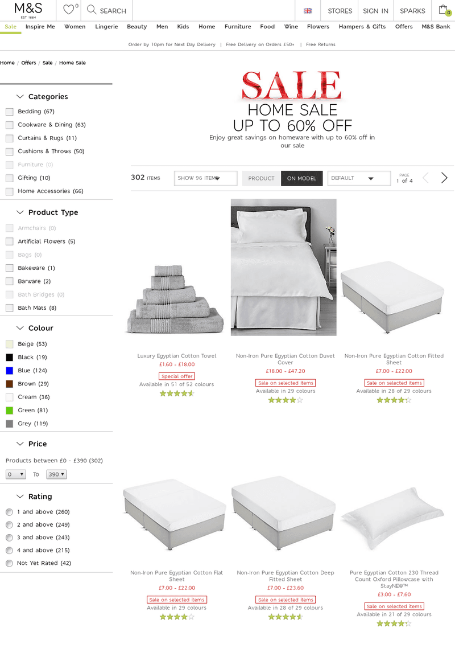
Task: Click the search magnifier icon
Action: [91, 10]
